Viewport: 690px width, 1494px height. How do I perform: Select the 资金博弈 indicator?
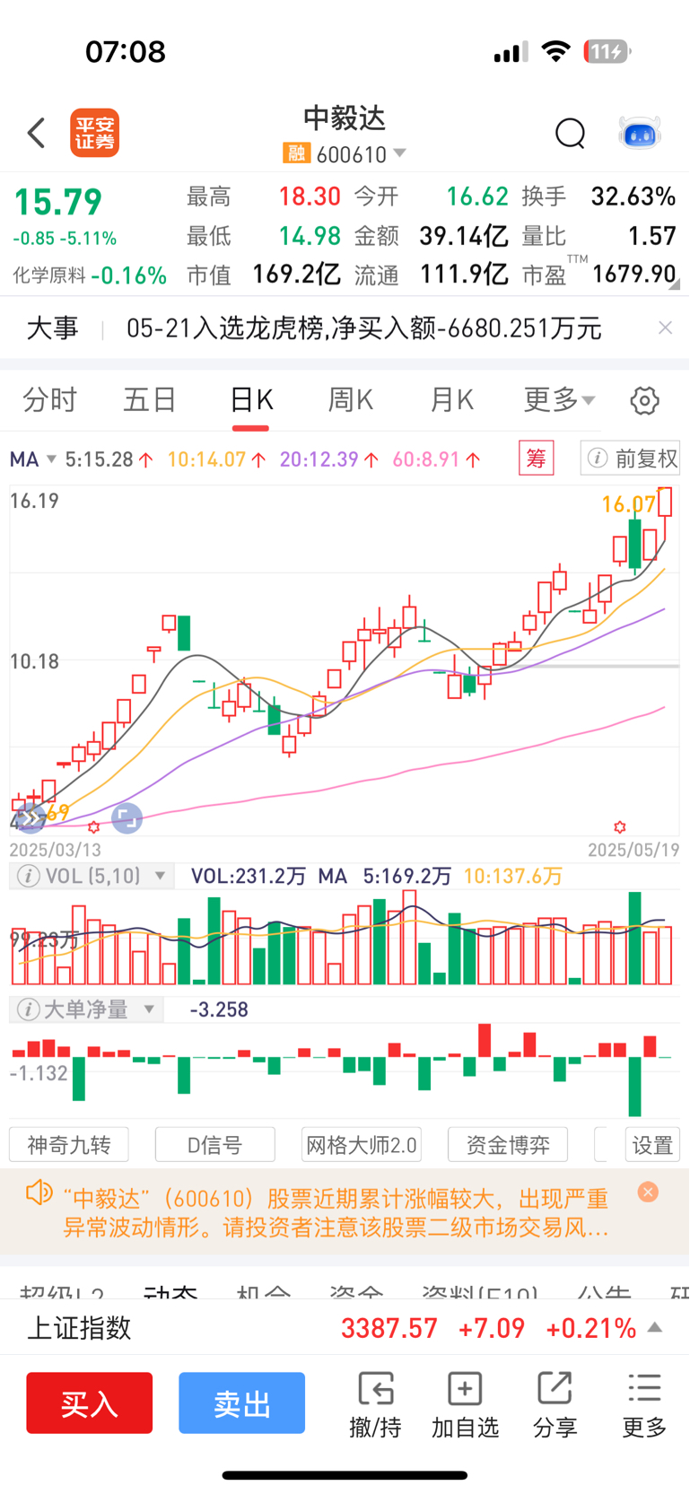[x=508, y=1145]
